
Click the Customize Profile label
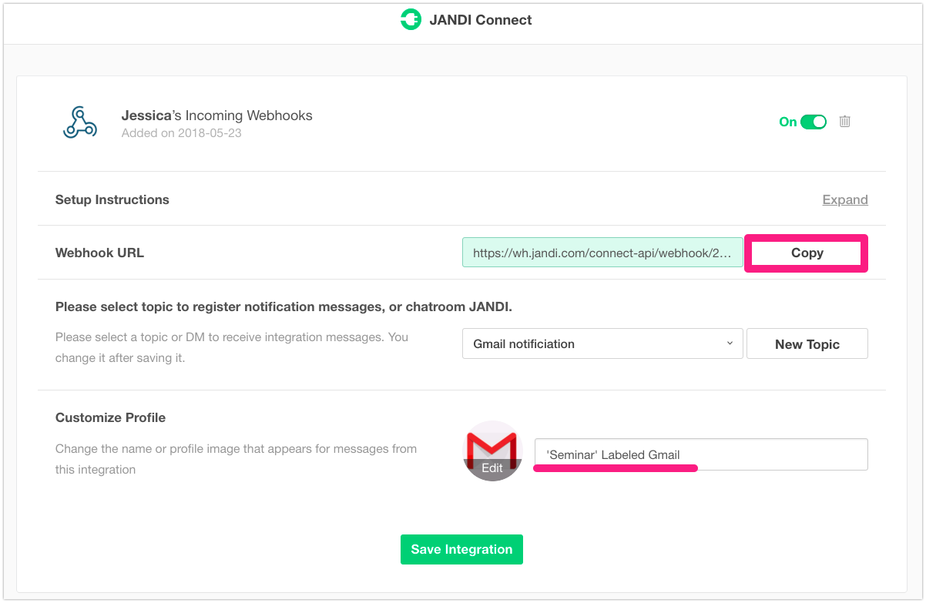(x=110, y=417)
